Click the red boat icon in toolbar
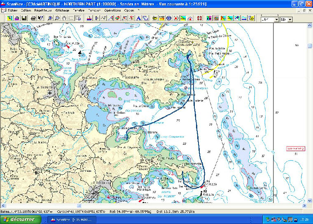 pos(89,19)
